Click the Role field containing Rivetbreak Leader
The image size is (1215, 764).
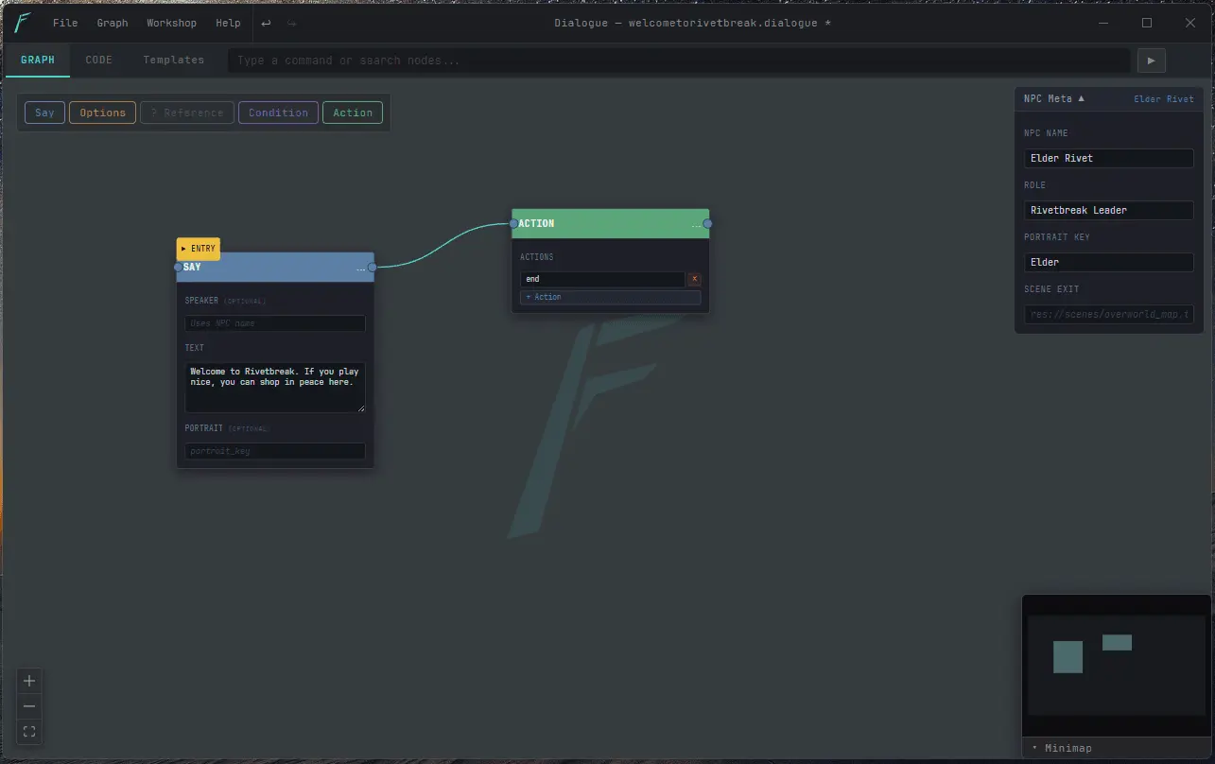coord(1109,210)
